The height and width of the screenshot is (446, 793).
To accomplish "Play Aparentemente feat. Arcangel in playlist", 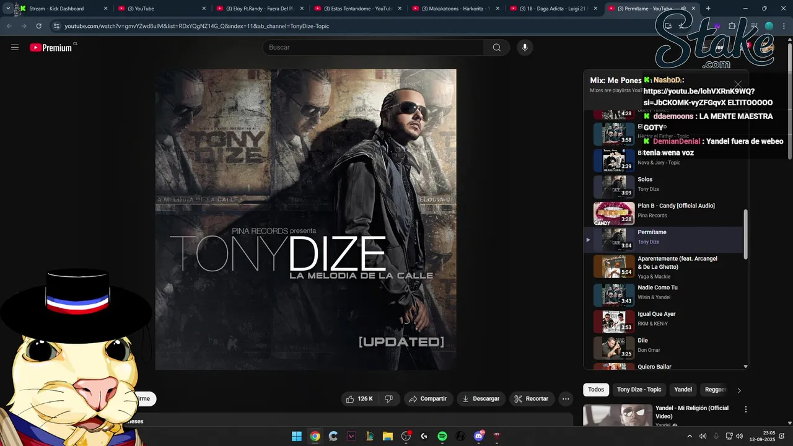I will click(x=663, y=266).
